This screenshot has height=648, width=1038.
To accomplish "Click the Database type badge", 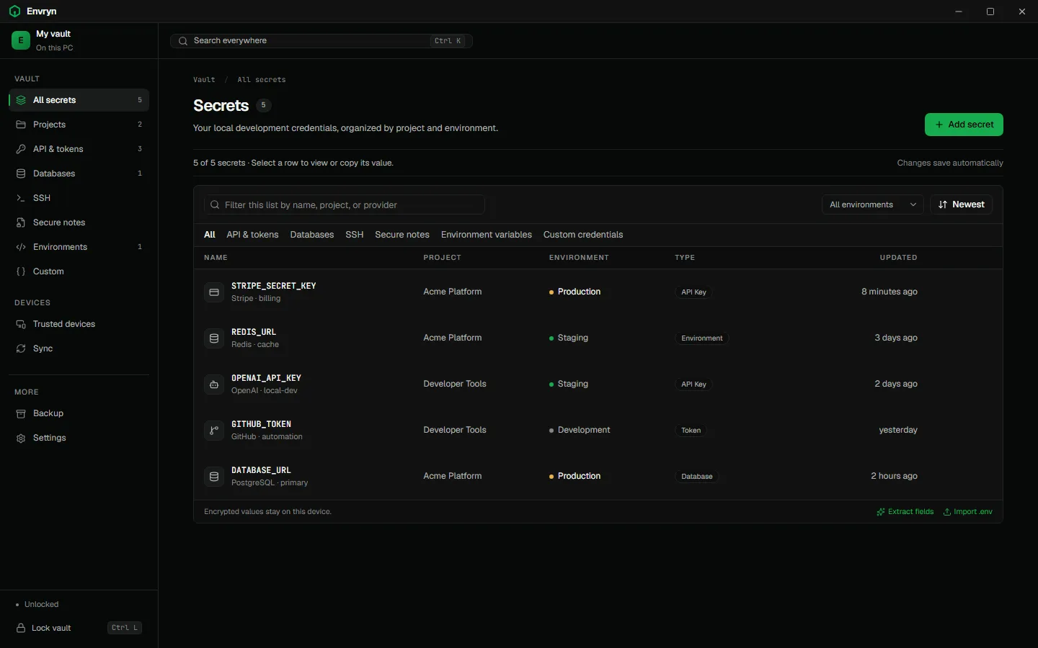I will (x=697, y=477).
